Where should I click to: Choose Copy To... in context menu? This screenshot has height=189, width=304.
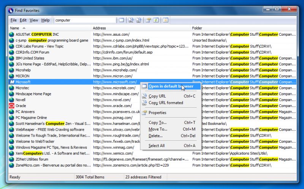[x=171, y=123]
